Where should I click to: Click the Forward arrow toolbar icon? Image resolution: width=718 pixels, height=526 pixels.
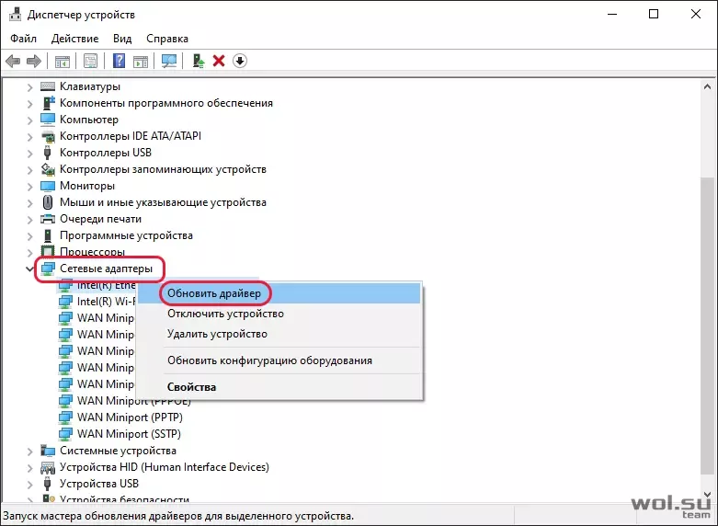pos(34,61)
